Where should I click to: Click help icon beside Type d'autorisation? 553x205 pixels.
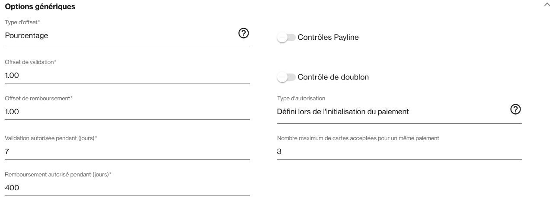click(x=515, y=109)
